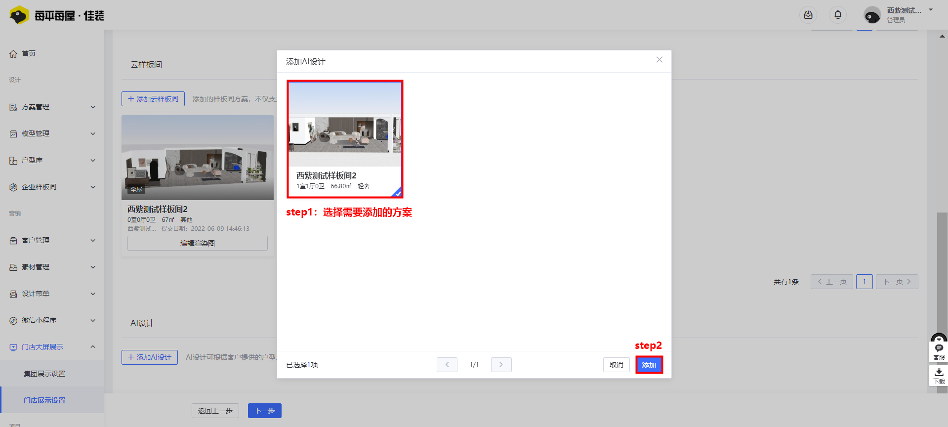Click the 全屋 tag on thumbnail

pyautogui.click(x=136, y=190)
